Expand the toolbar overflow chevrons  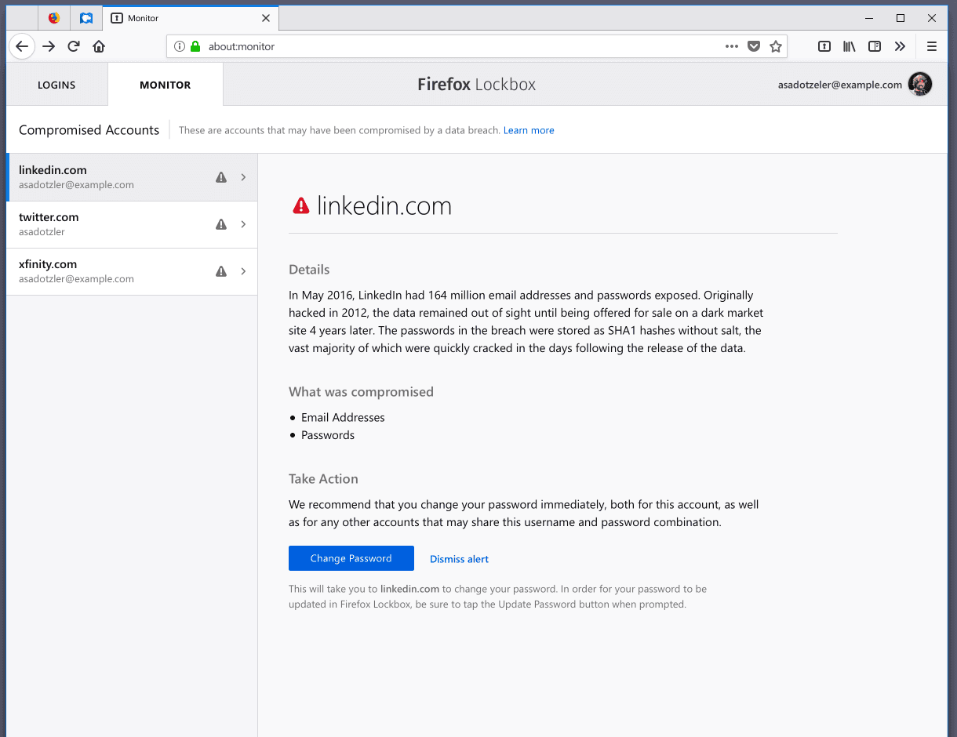pos(900,46)
